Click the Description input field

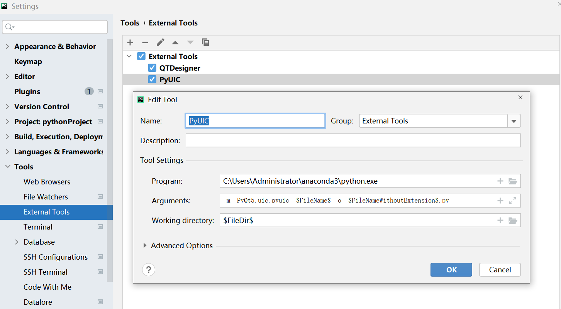pyautogui.click(x=353, y=140)
